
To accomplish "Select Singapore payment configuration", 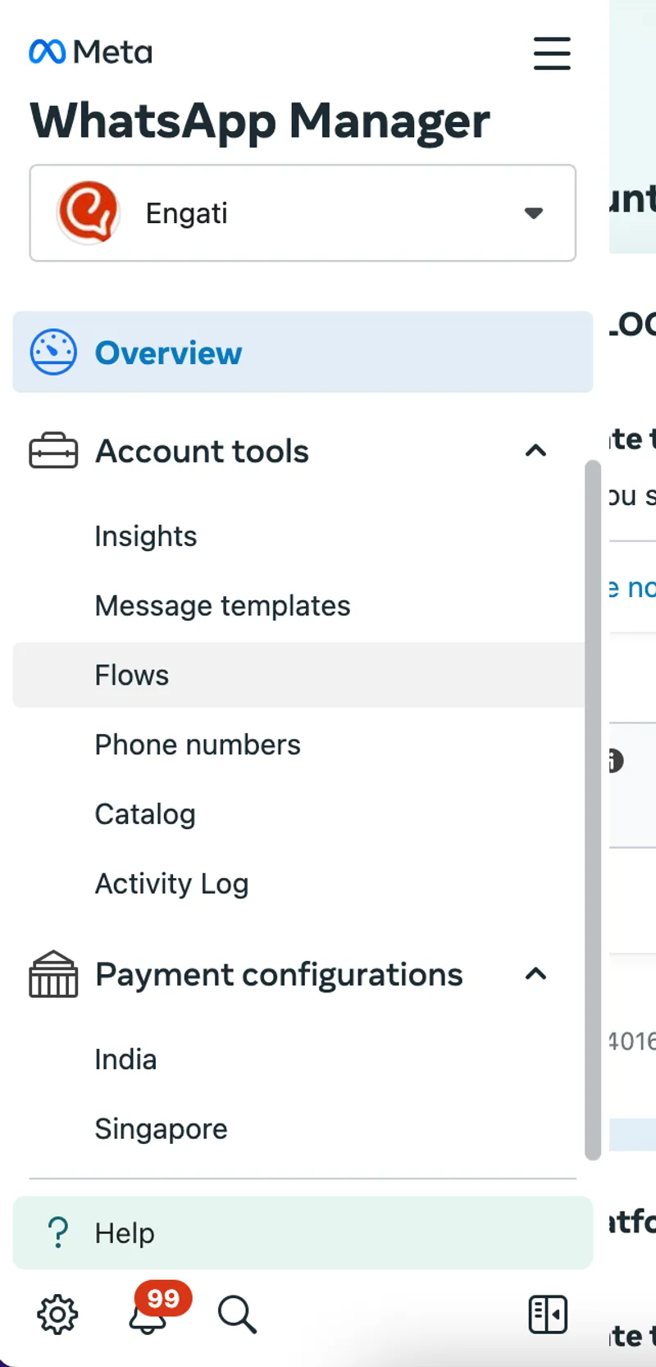I will coord(161,1129).
